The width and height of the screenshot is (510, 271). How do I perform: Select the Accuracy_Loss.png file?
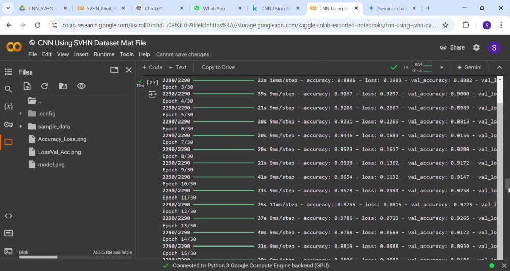click(62, 139)
